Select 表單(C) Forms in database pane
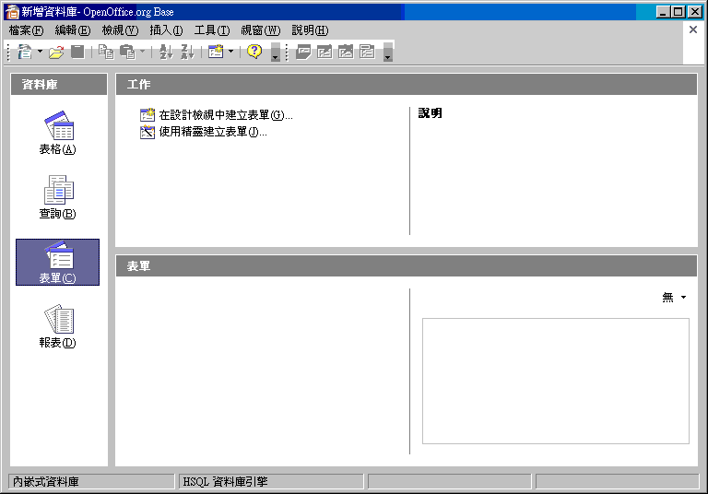The height and width of the screenshot is (494, 708). [58, 263]
